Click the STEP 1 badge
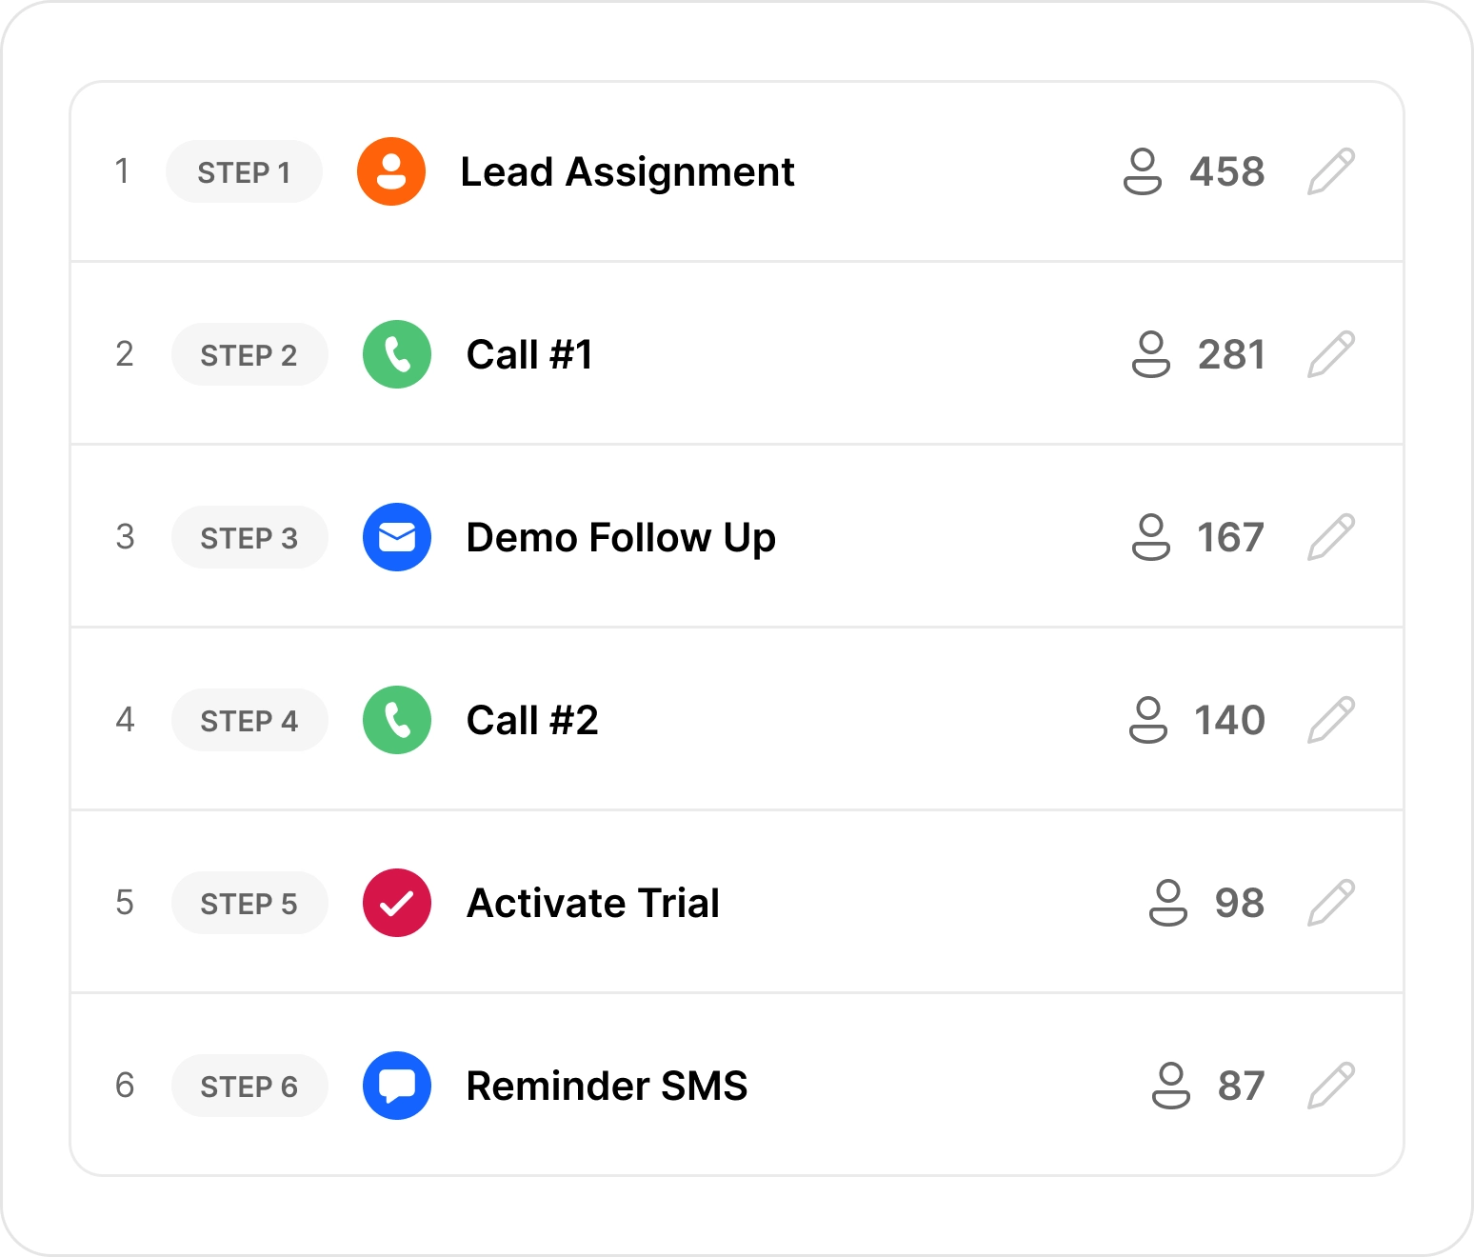 [244, 171]
